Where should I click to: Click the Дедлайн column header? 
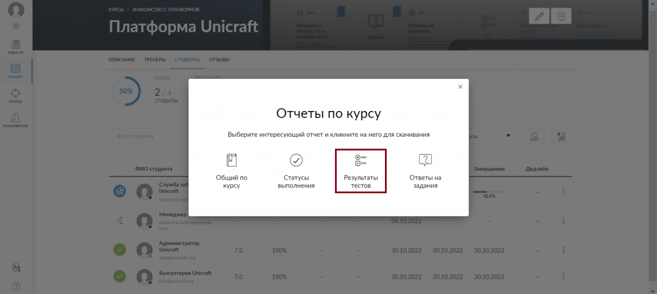pyautogui.click(x=537, y=169)
